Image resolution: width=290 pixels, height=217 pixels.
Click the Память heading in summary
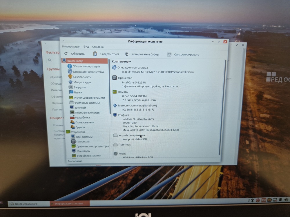123,92
